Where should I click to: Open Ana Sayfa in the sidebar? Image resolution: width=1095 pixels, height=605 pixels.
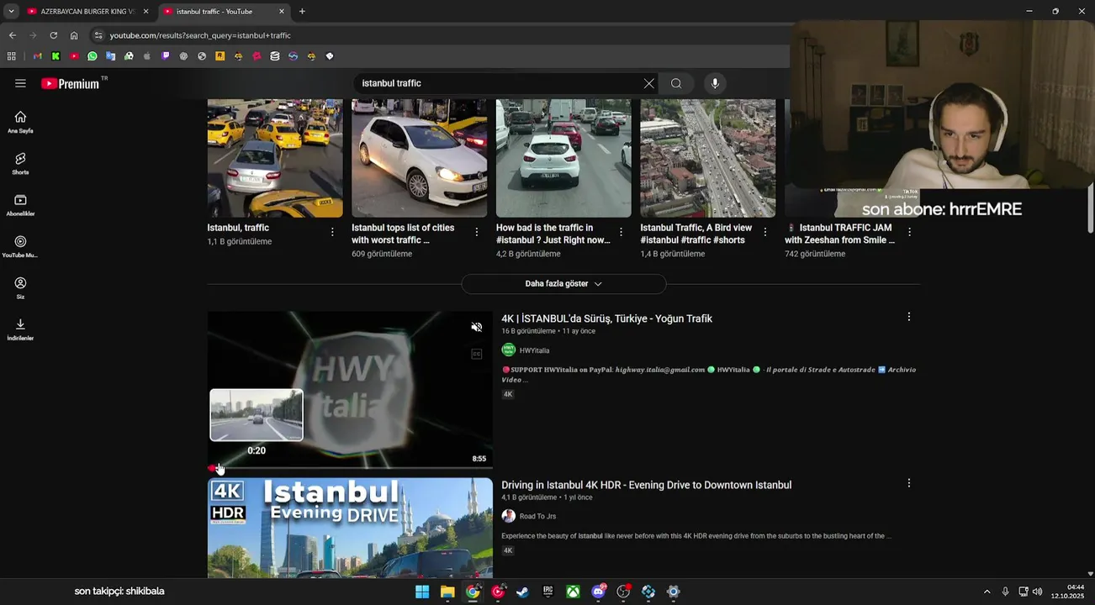point(20,122)
